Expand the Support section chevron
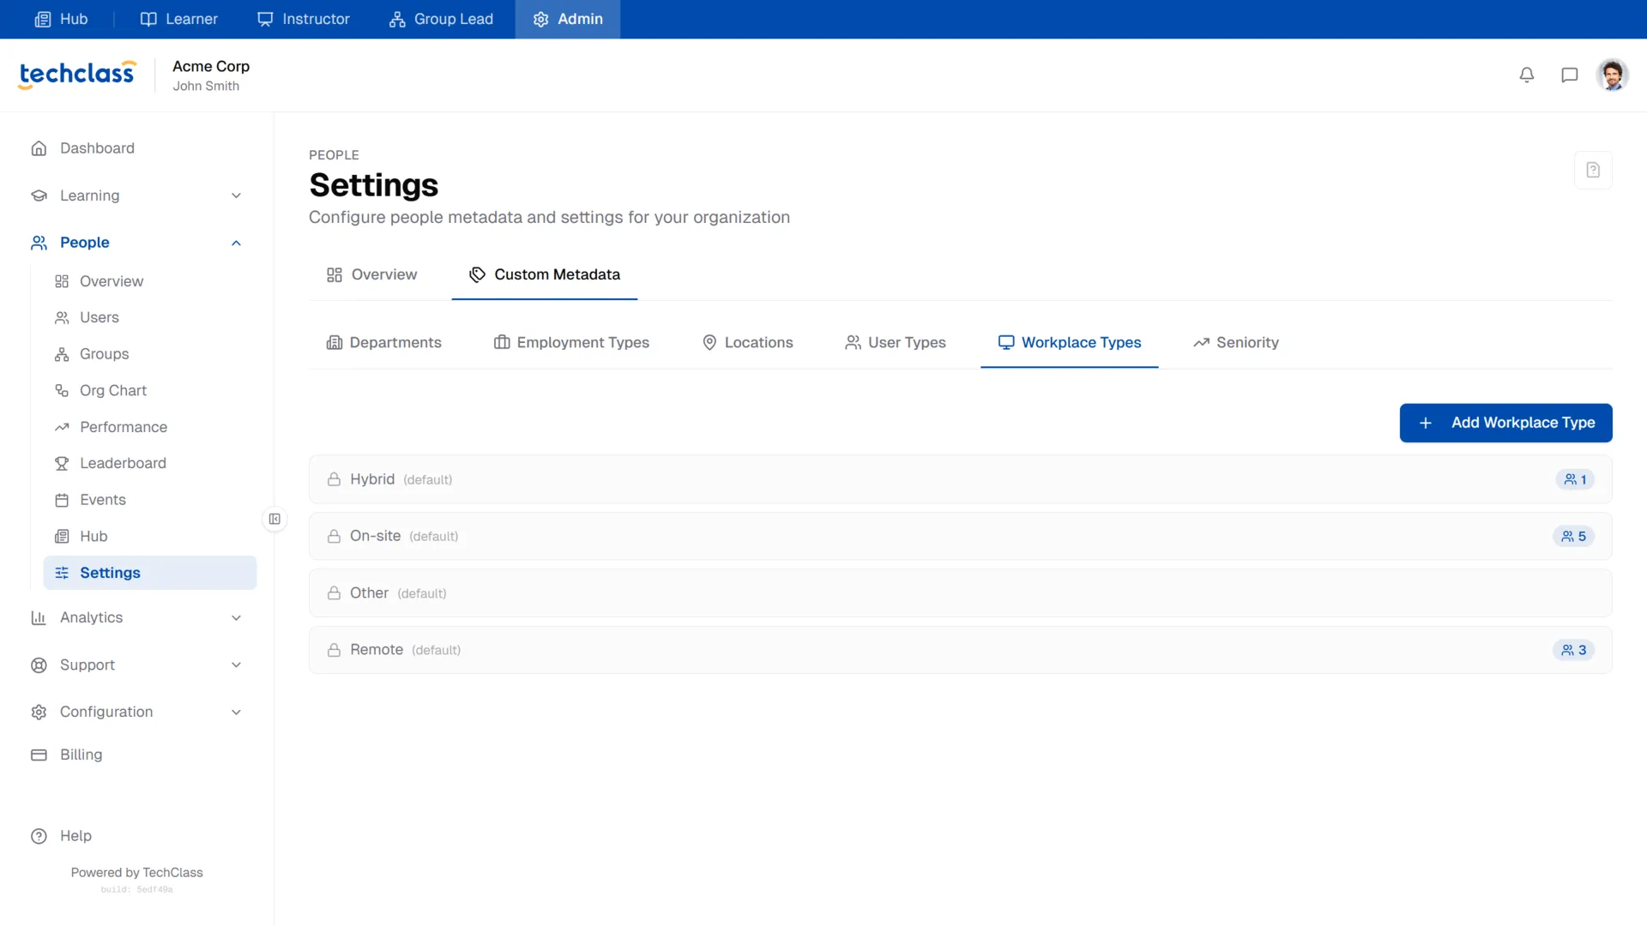1647x926 pixels. click(x=236, y=664)
